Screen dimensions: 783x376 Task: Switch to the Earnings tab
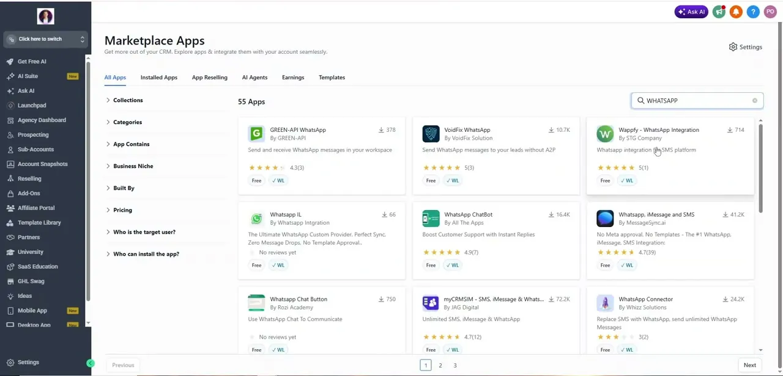pyautogui.click(x=293, y=78)
